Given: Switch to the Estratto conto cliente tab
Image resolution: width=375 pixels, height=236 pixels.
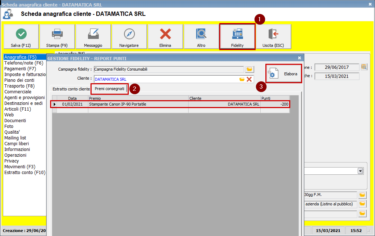Looking at the screenshot, I should coord(71,89).
